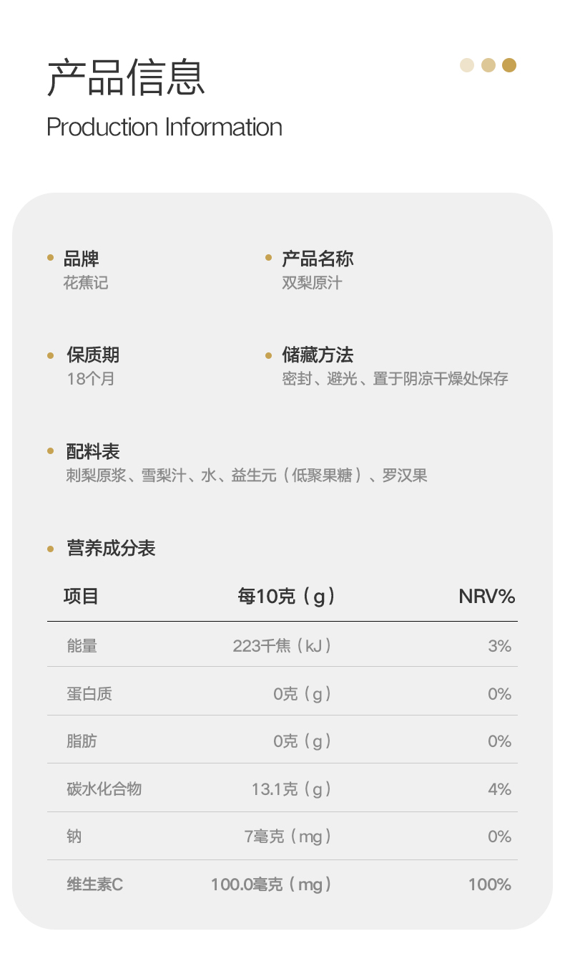Screen dimensions: 565x954
Task: Select the 产品信息 main heading
Action: pyautogui.click(x=126, y=77)
